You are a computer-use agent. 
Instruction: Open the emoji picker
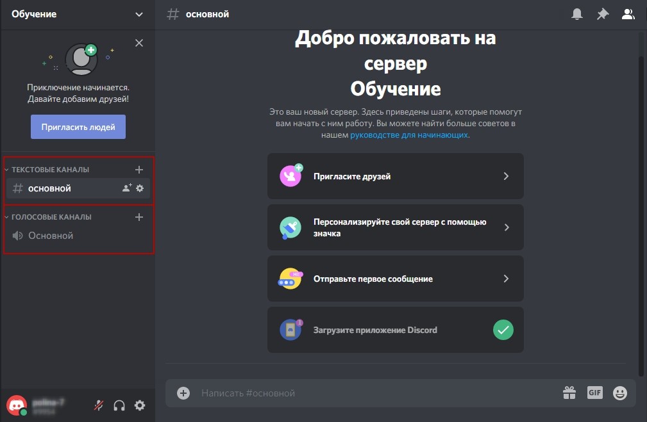[619, 393]
